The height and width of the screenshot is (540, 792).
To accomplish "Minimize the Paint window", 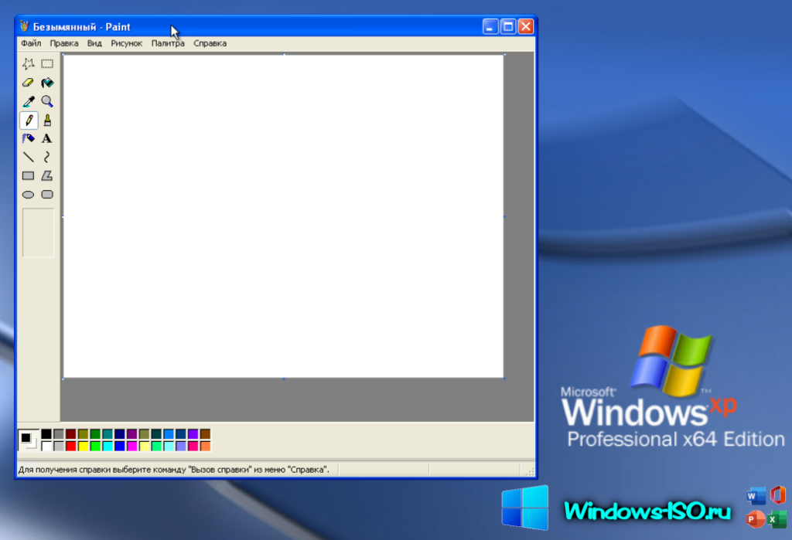I will point(490,26).
